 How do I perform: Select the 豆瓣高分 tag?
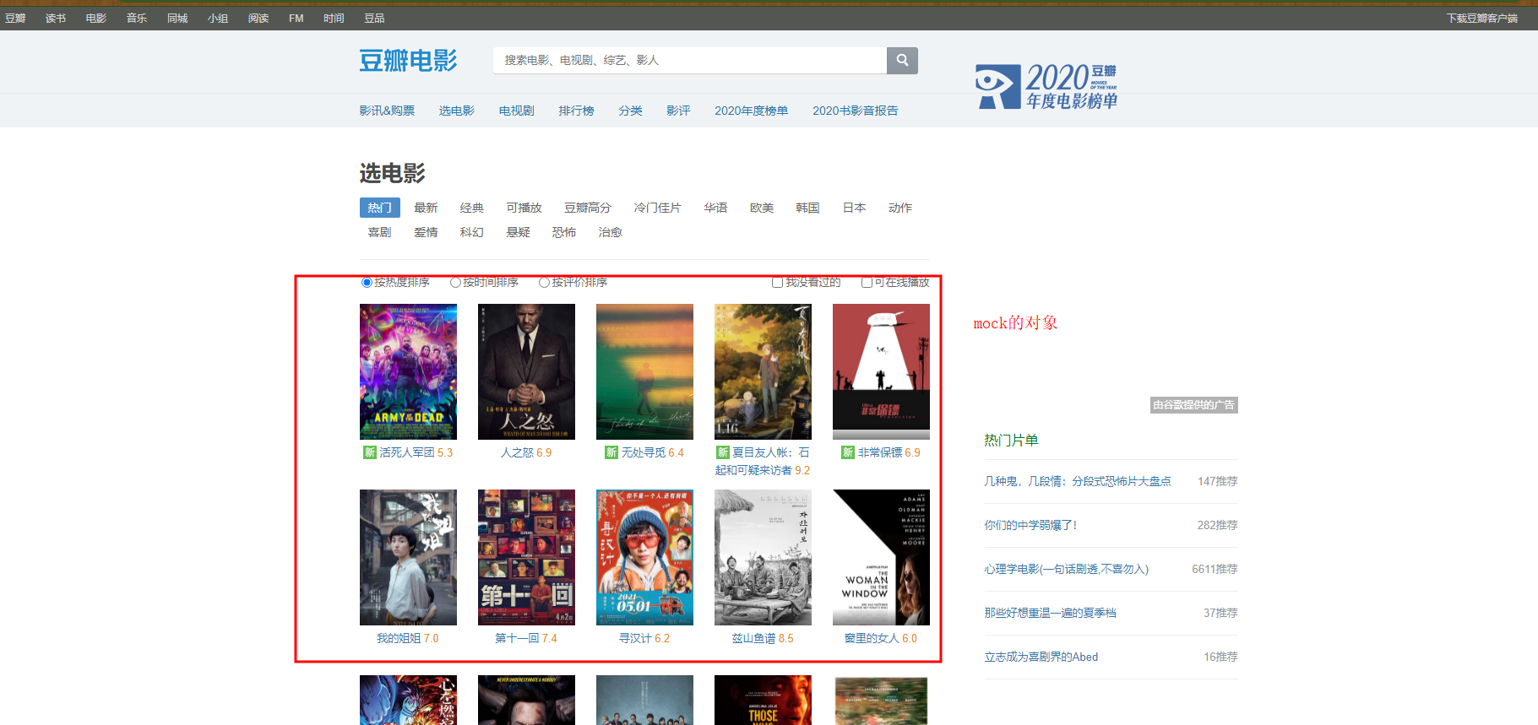tap(588, 208)
